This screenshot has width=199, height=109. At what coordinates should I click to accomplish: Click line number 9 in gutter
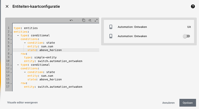pyautogui.click(x=9, y=57)
